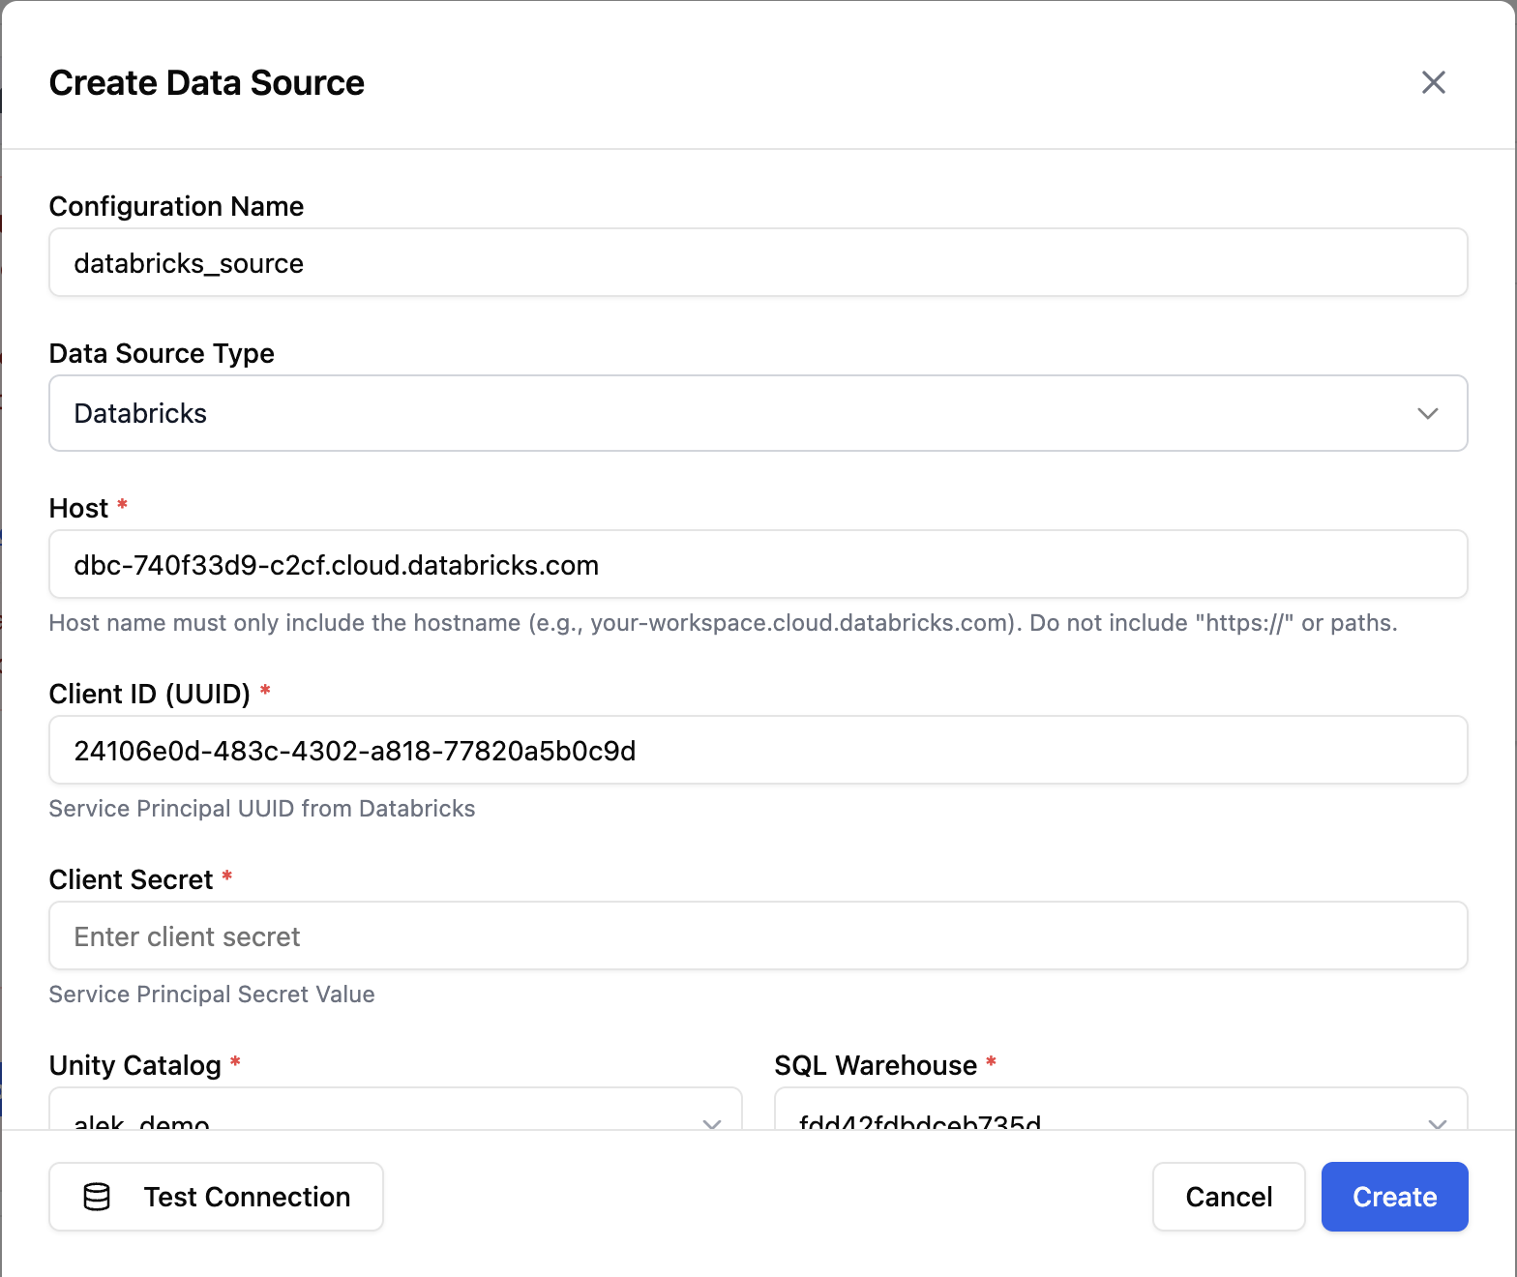Click into the Host input field
Image resolution: width=1517 pixels, height=1277 pixels.
[x=758, y=564]
